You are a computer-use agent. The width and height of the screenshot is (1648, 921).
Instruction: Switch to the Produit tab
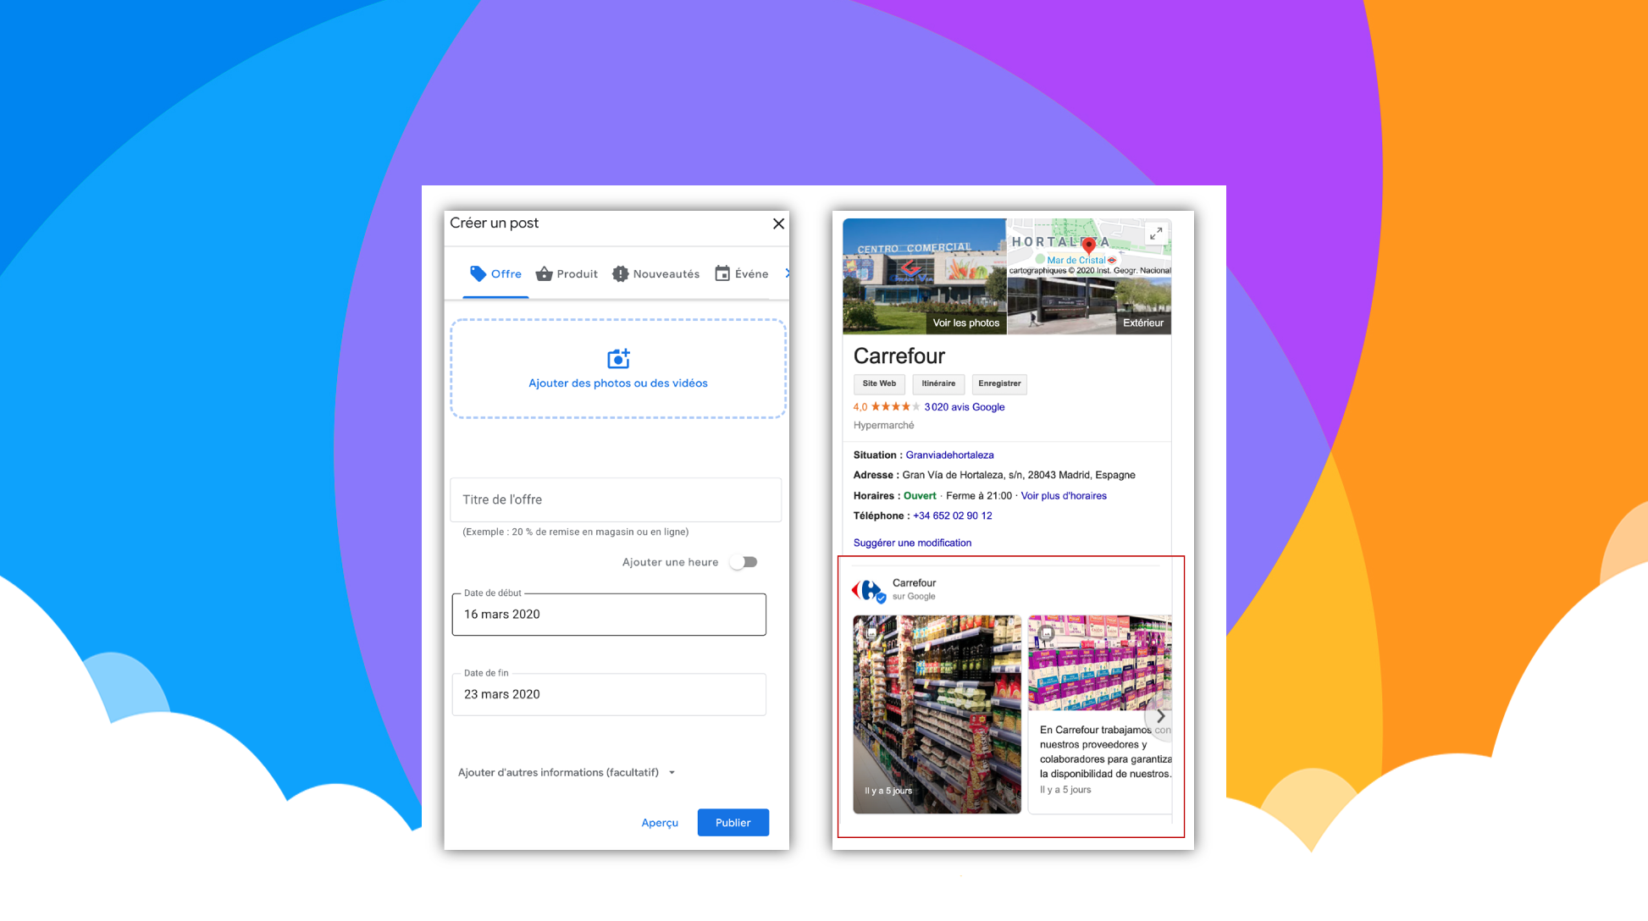click(x=567, y=273)
